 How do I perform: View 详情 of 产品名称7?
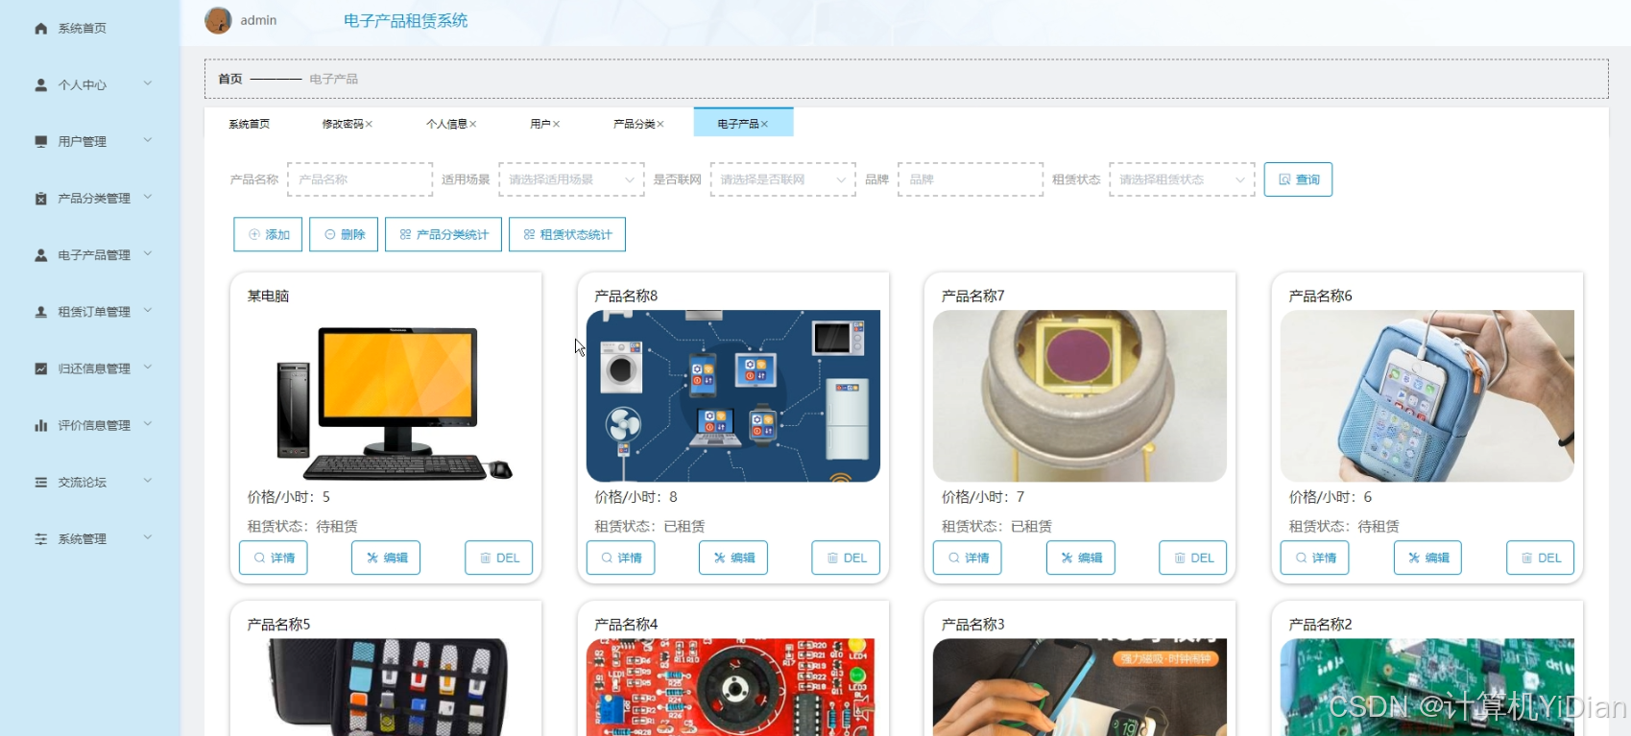point(968,558)
